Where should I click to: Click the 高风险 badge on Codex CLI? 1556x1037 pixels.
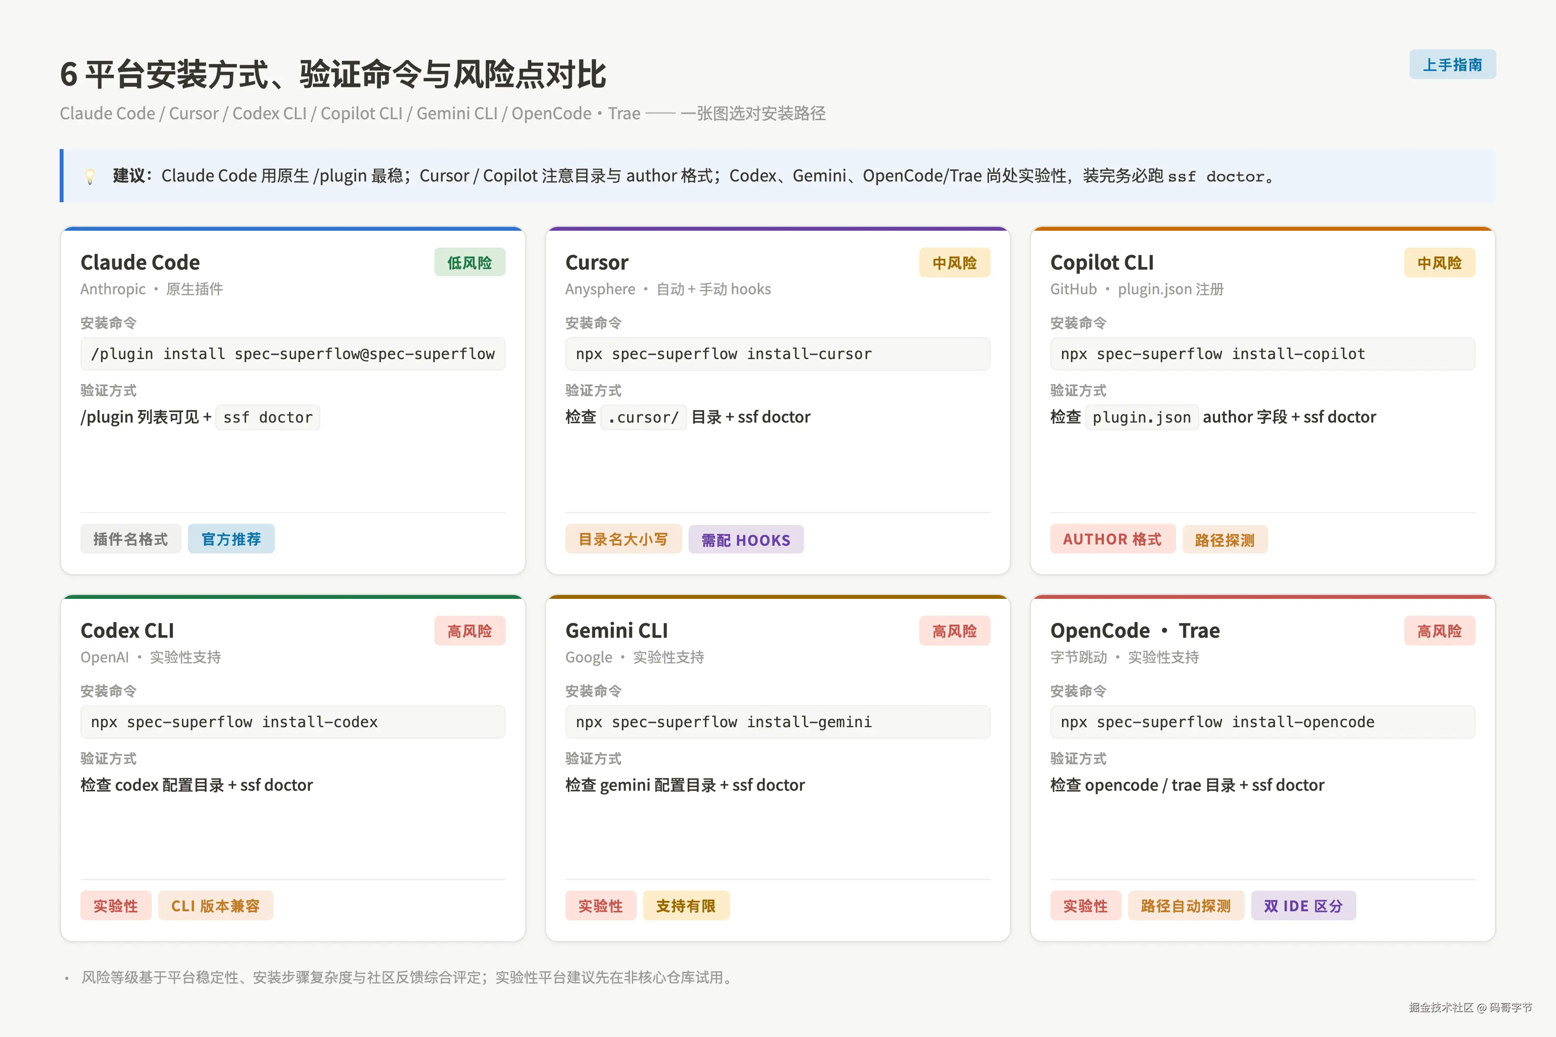(x=470, y=631)
